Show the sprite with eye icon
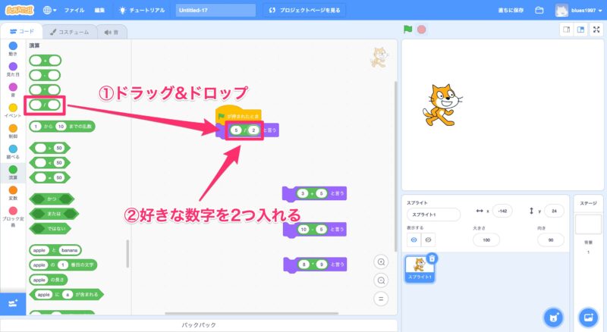 click(413, 240)
